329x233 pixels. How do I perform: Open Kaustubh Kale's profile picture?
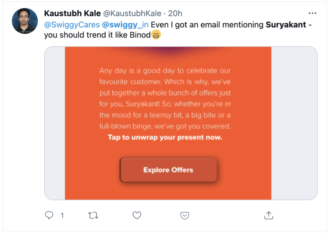click(x=25, y=21)
